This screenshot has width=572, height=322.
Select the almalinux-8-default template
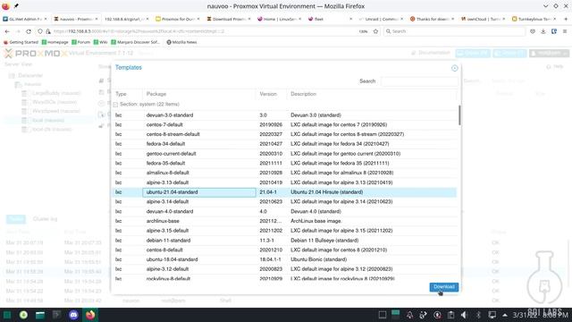click(x=284, y=173)
